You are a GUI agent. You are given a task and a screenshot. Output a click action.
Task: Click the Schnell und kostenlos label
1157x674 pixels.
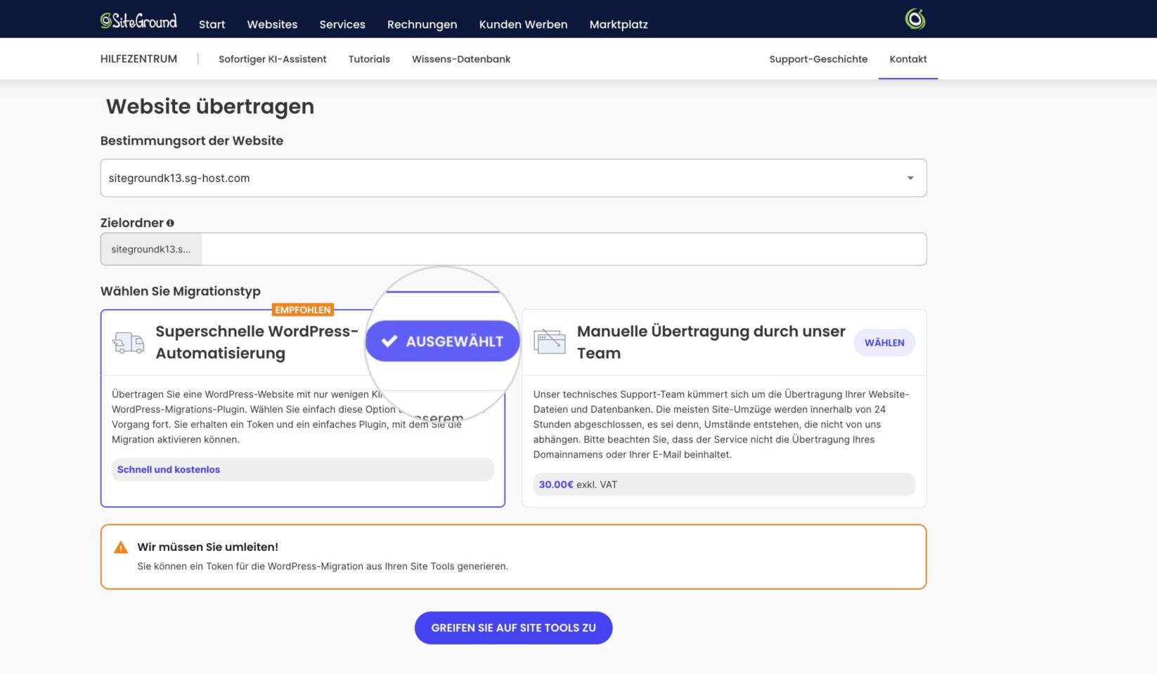click(x=169, y=469)
